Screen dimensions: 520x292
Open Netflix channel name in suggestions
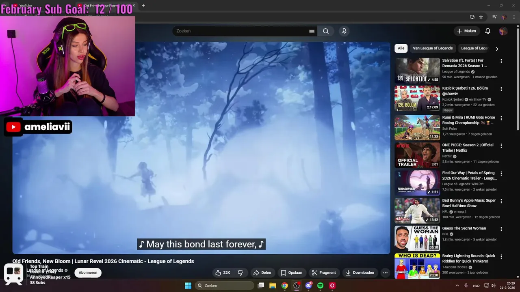(x=447, y=156)
